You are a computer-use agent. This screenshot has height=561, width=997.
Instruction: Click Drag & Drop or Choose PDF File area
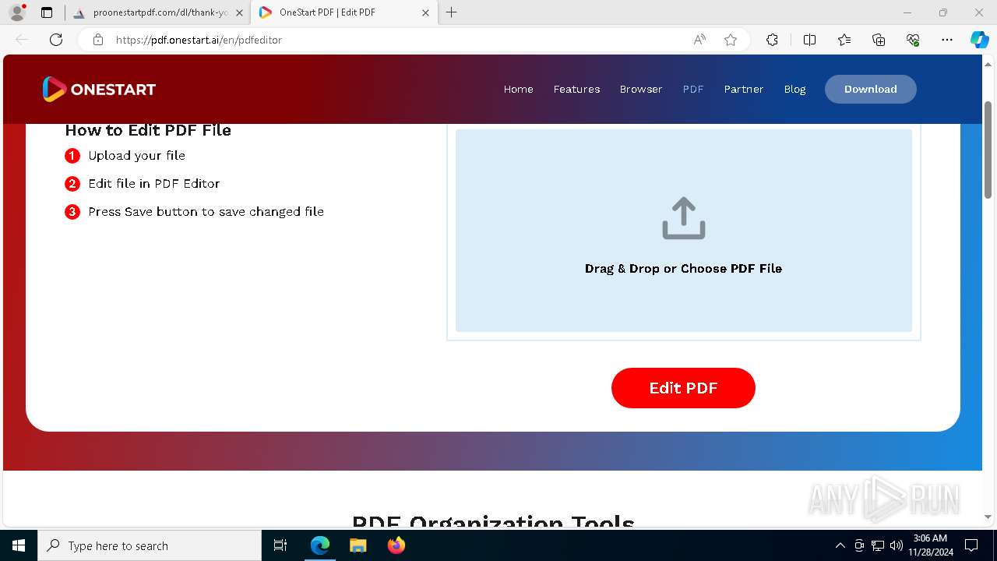tap(684, 231)
